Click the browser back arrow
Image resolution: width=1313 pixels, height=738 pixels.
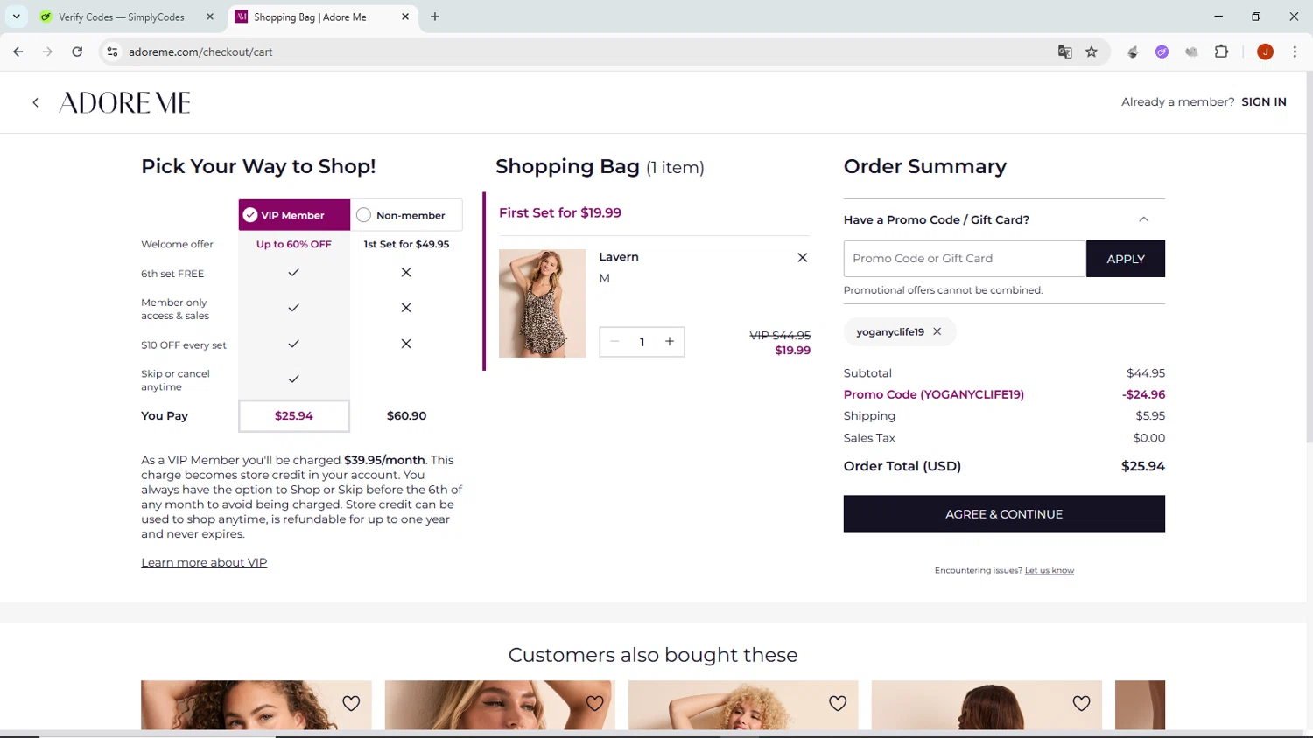18,52
